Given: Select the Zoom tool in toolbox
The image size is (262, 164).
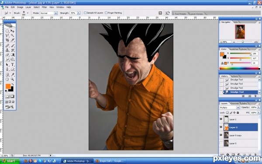Looking at the screenshot, I should pyautogui.click(x=13, y=79).
